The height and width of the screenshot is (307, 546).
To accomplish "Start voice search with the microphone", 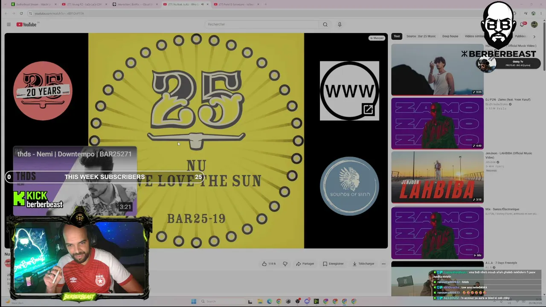I will point(340,24).
